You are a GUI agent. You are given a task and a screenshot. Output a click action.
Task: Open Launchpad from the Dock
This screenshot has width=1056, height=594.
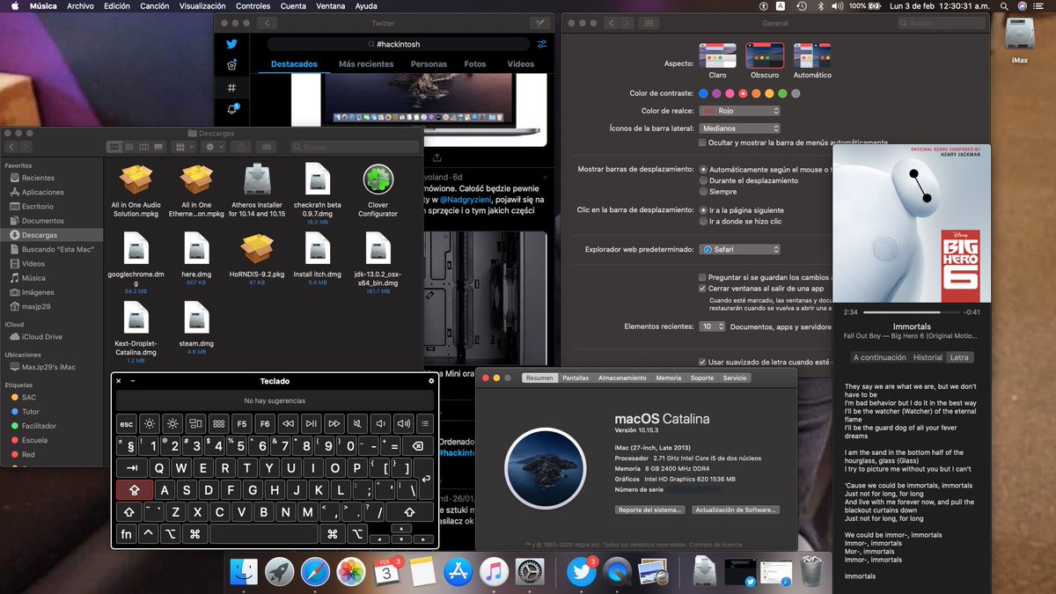tap(281, 573)
